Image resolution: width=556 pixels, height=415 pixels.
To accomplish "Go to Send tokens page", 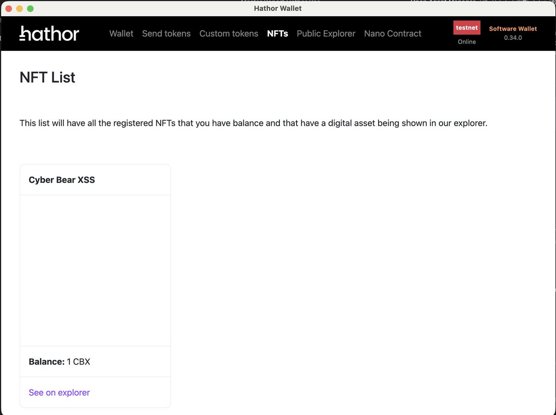I will pos(166,33).
